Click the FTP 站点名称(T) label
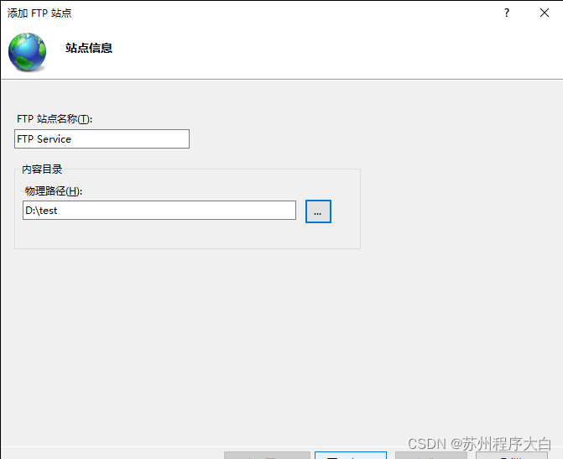This screenshot has height=459, width=563. point(55,119)
